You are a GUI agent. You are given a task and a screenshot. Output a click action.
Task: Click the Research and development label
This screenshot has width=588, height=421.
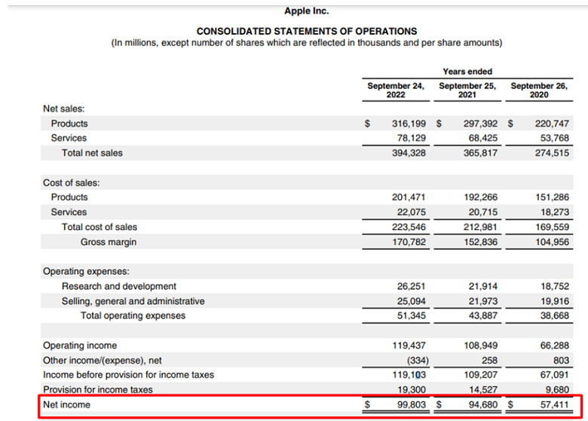(x=119, y=286)
